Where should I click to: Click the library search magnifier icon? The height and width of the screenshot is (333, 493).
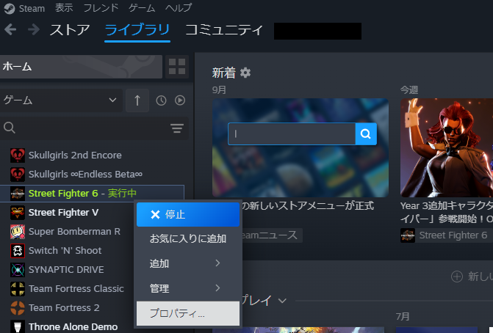pos(10,128)
